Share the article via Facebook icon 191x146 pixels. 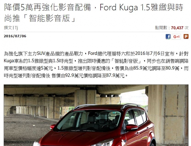[168, 36]
